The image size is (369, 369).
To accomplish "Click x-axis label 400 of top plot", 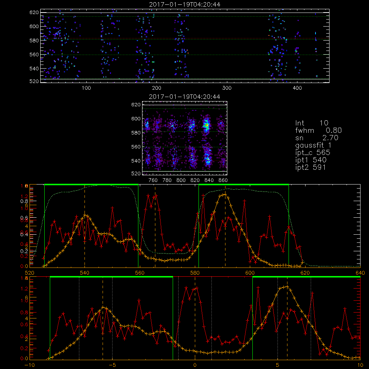I will click(x=297, y=88).
